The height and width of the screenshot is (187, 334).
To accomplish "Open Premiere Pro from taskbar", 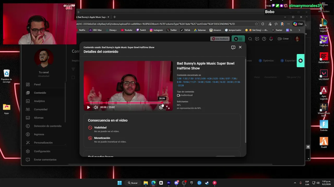I will click(x=169, y=183).
